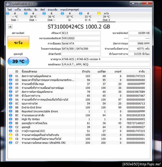Click the features field S.M.A.R.T., APM, NCQ
Screen dimensions: 162x167
106,64
